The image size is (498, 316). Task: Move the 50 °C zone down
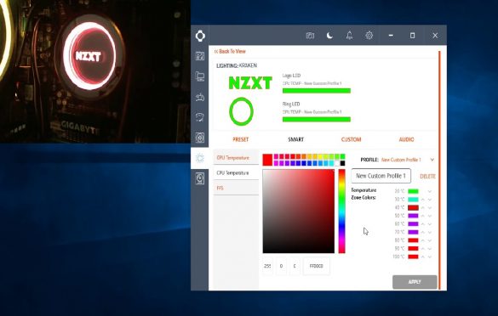[430, 216]
